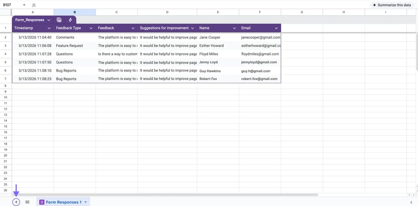Screen dimensions: 418x206
Task: Click the table calculator icon beside Form_Responses
Action: coord(59,20)
